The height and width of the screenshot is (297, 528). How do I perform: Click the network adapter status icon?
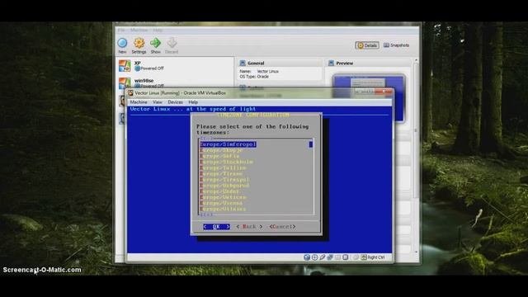[x=330, y=257]
